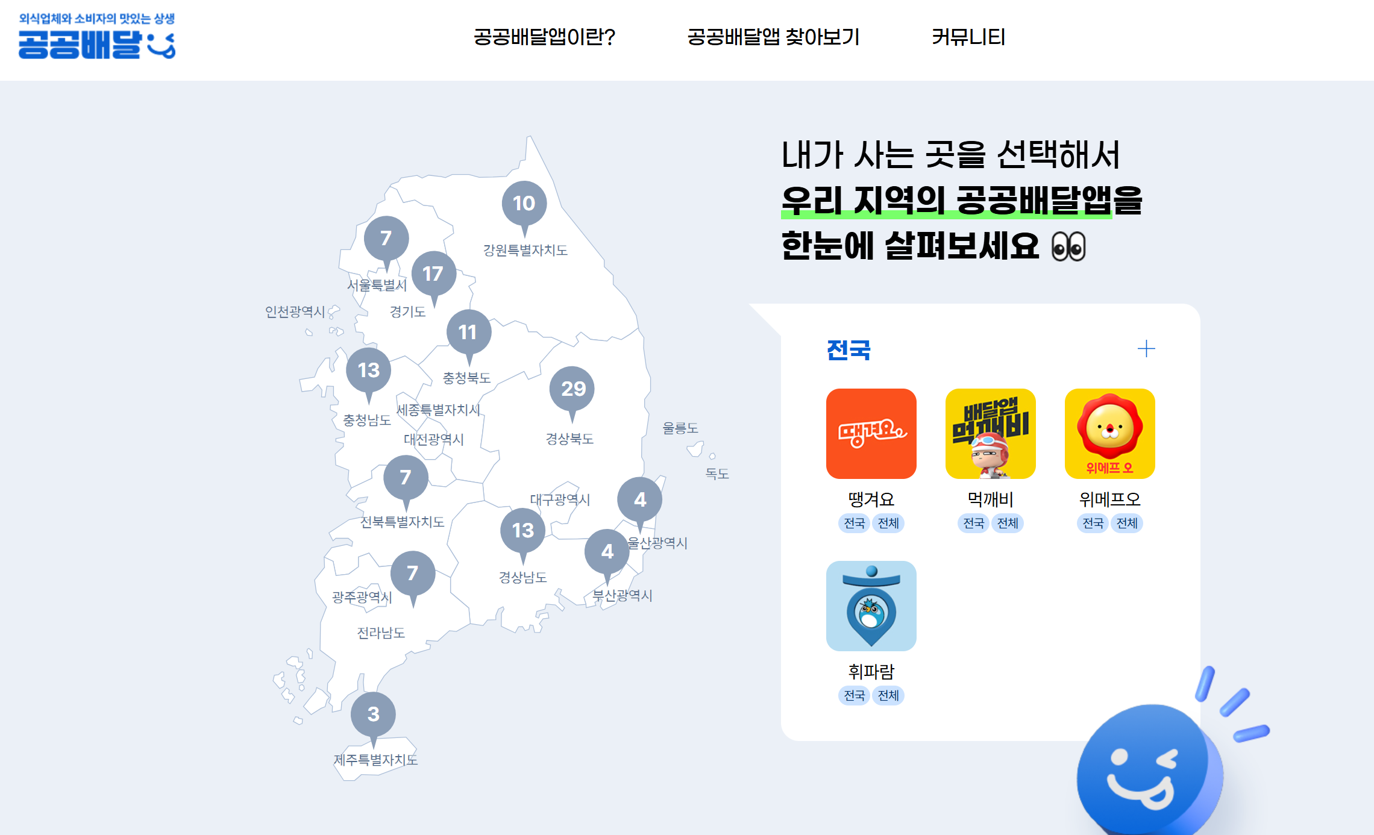
Task: Click the 휘파람 app icon
Action: (871, 605)
